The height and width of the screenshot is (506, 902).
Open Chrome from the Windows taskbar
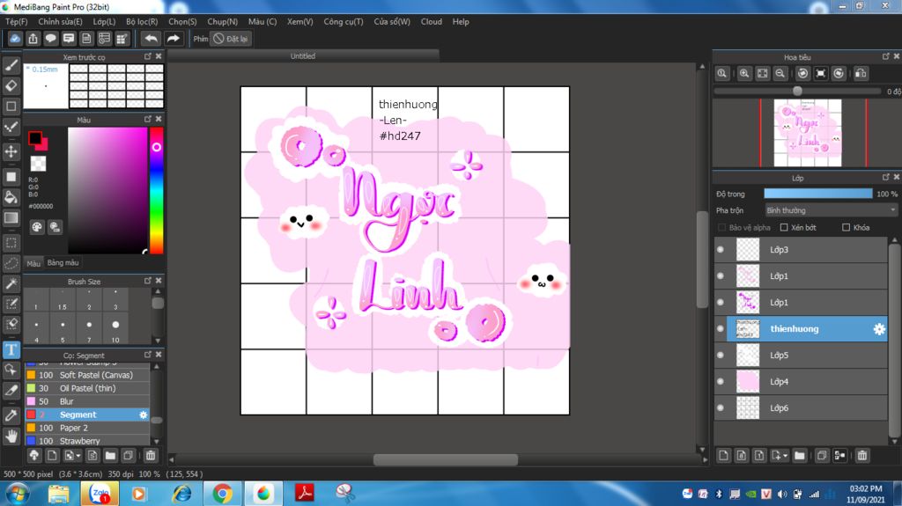222,494
